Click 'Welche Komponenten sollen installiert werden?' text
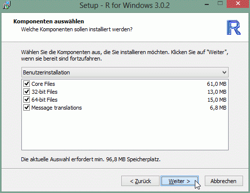Image resolution: width=250 pixels, height=193 pixels. 77,29
